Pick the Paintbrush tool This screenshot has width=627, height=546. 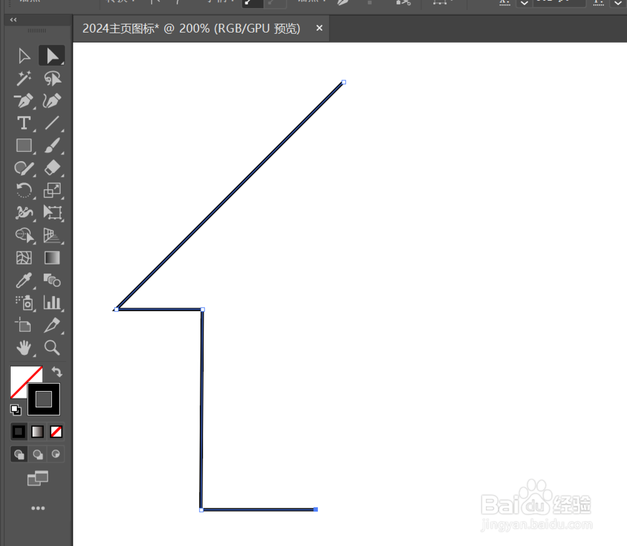click(52, 145)
